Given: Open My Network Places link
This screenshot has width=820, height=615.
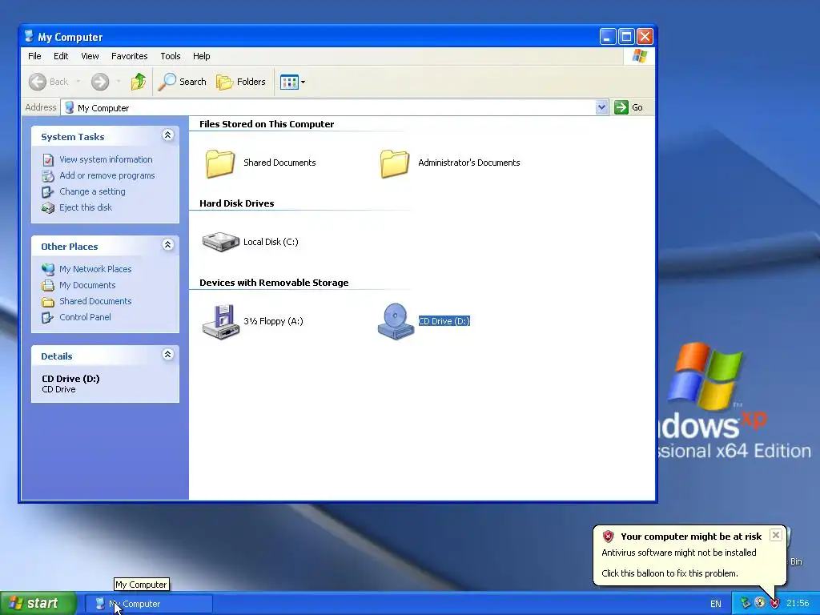Looking at the screenshot, I should pos(95,269).
